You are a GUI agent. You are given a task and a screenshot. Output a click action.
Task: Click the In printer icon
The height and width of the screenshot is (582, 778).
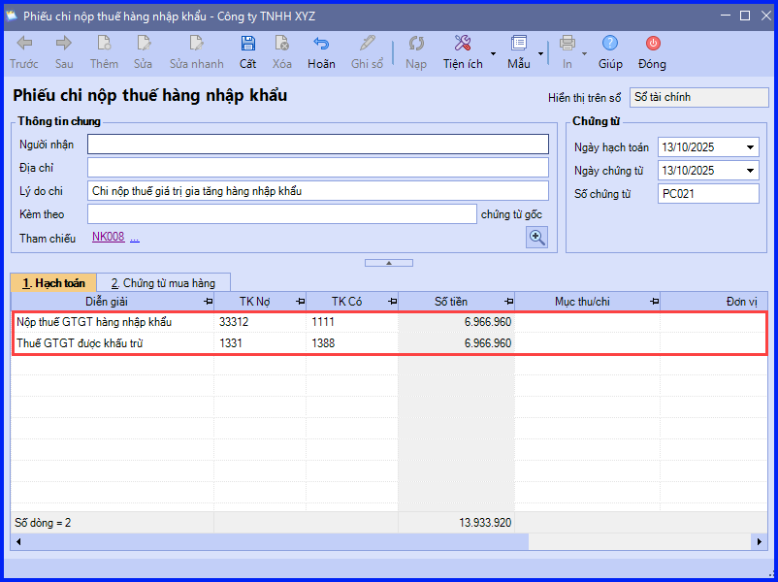tap(567, 44)
